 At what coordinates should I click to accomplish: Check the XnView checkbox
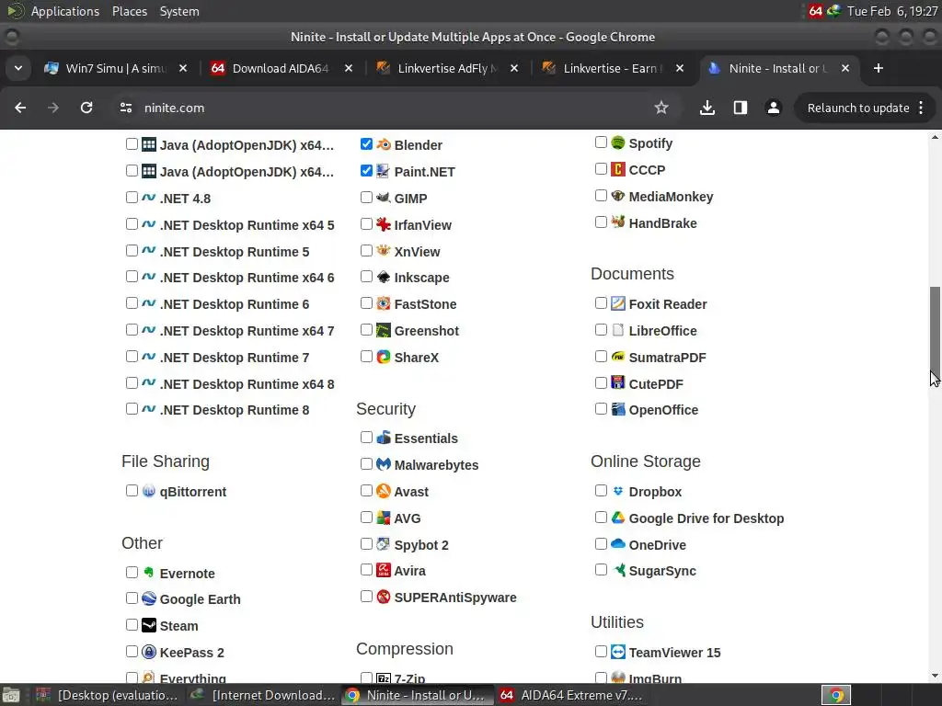[366, 250]
